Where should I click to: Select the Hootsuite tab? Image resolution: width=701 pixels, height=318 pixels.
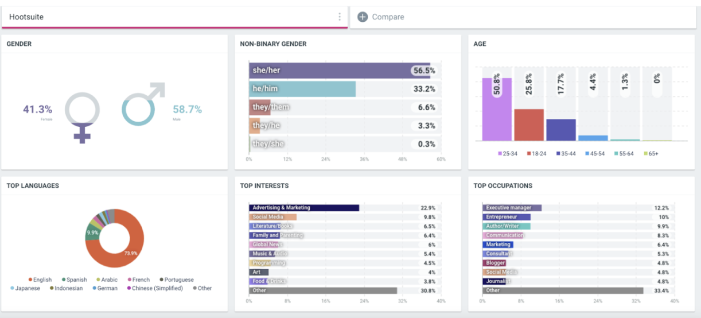(x=172, y=17)
